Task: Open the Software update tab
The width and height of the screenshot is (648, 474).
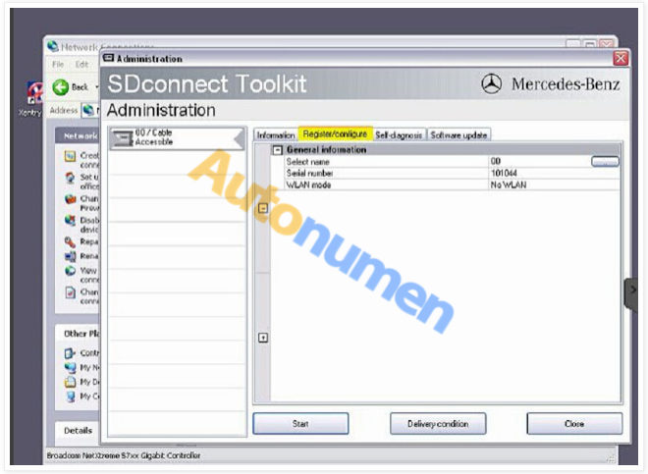Action: click(459, 135)
